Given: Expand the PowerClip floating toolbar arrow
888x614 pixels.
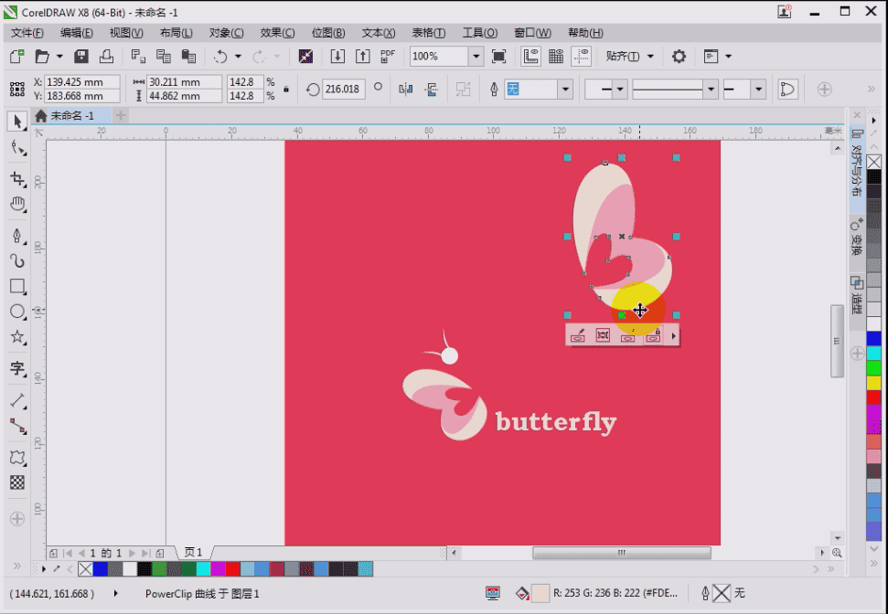Looking at the screenshot, I should (x=673, y=335).
